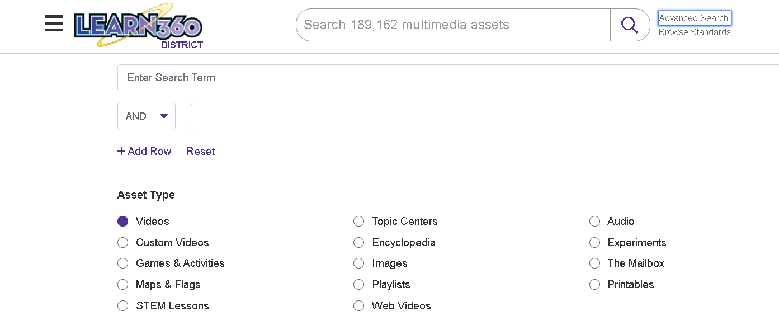Click the Learn360 District logo
Image resolution: width=779 pixels, height=325 pixels.
138,26
